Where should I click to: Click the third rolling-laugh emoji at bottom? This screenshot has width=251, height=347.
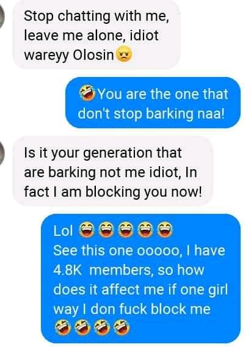point(102,327)
